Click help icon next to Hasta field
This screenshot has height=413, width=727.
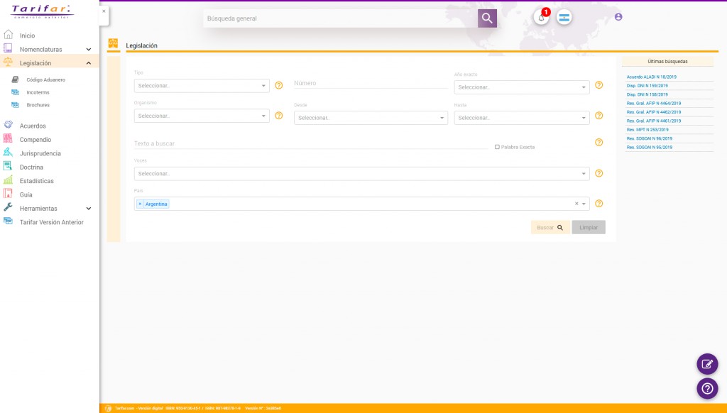tap(598, 116)
